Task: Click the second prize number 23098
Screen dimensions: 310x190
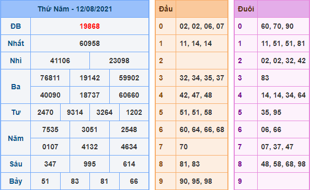Action: [119, 61]
